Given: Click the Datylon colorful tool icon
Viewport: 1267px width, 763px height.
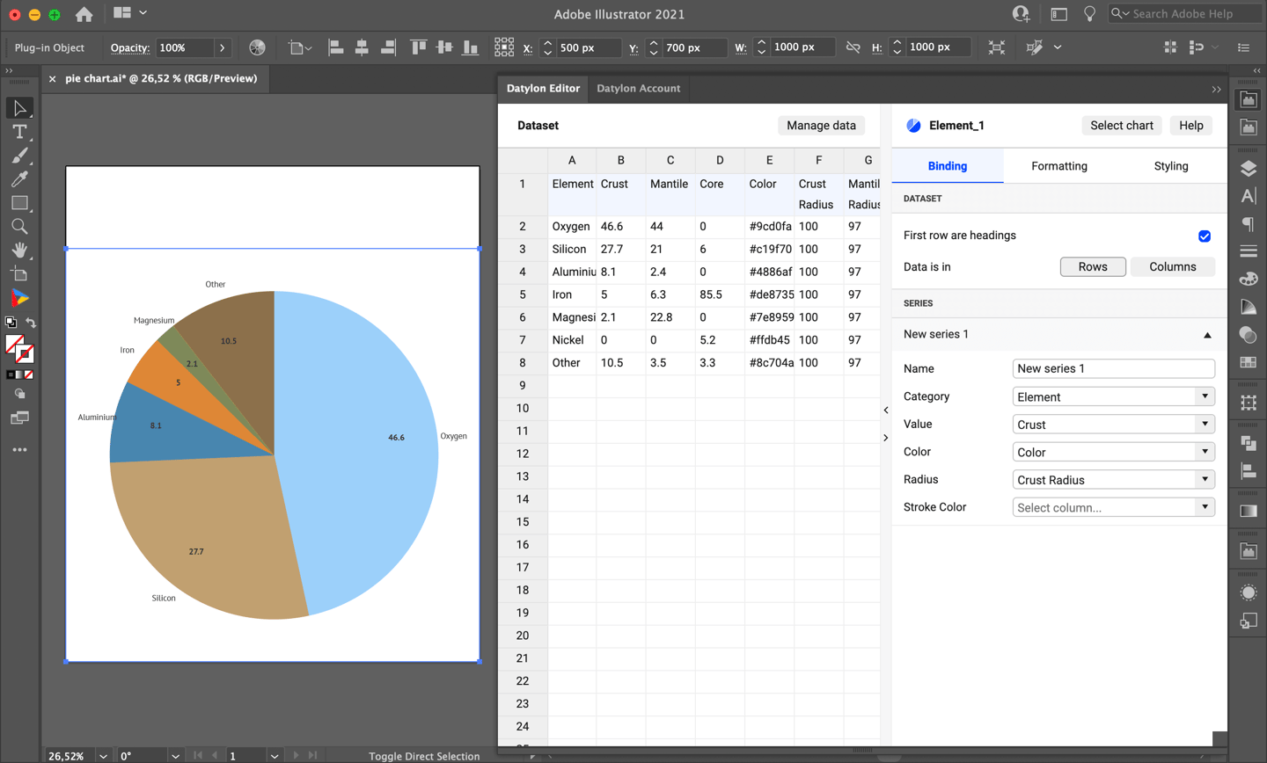Looking at the screenshot, I should 19,299.
